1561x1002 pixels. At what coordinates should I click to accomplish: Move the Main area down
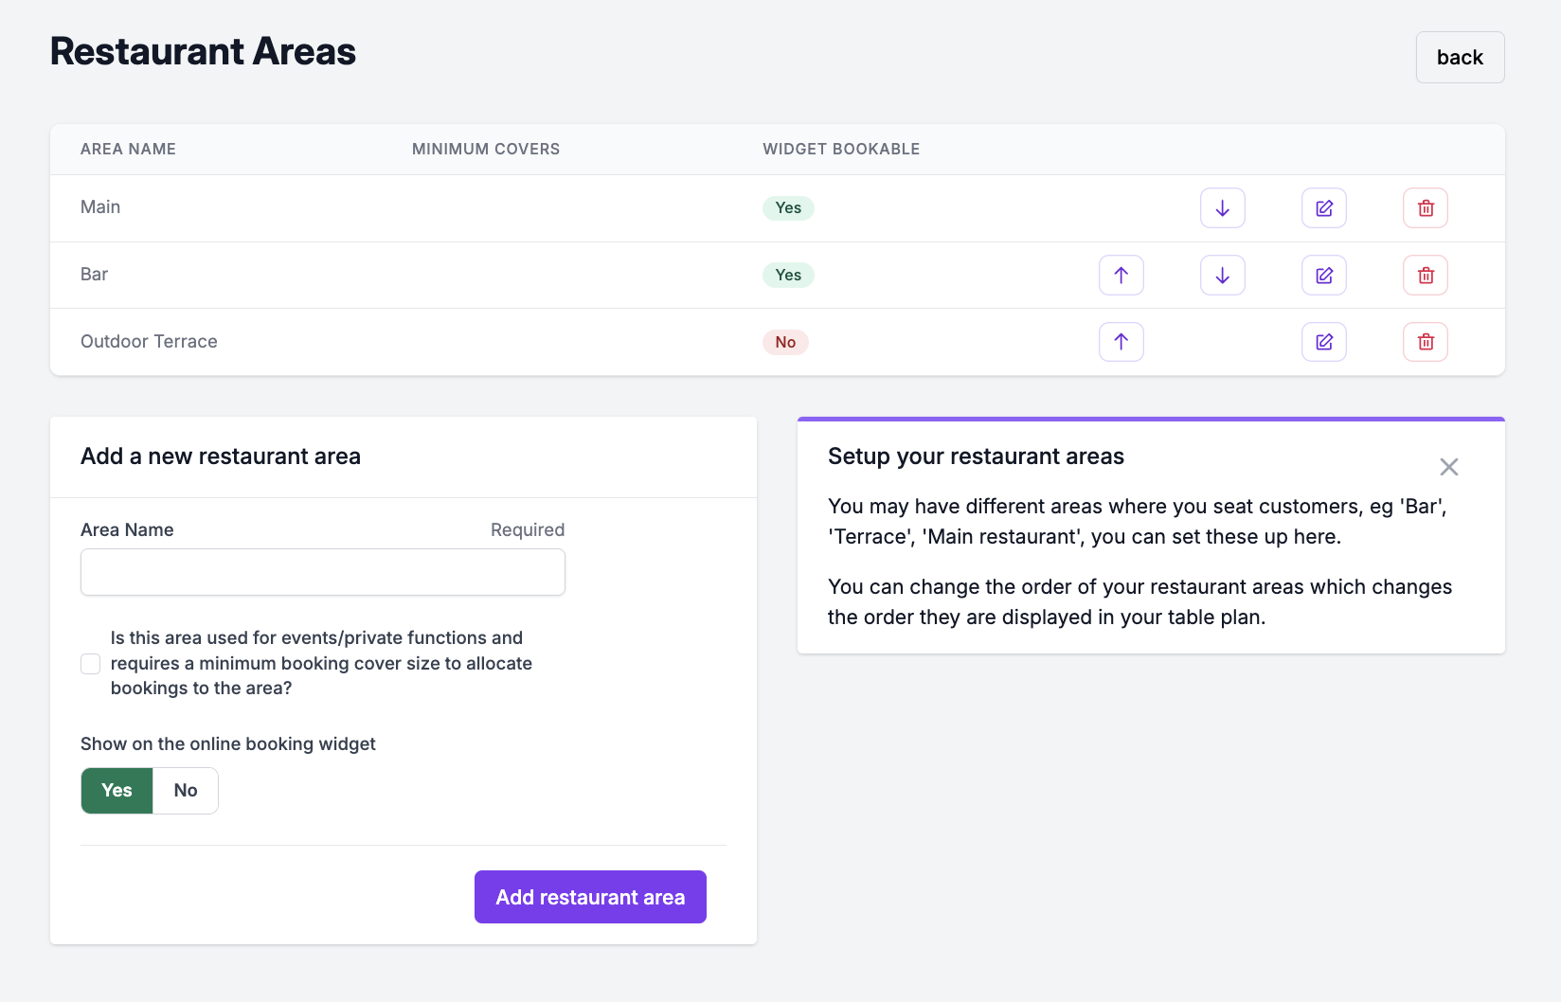click(1222, 208)
